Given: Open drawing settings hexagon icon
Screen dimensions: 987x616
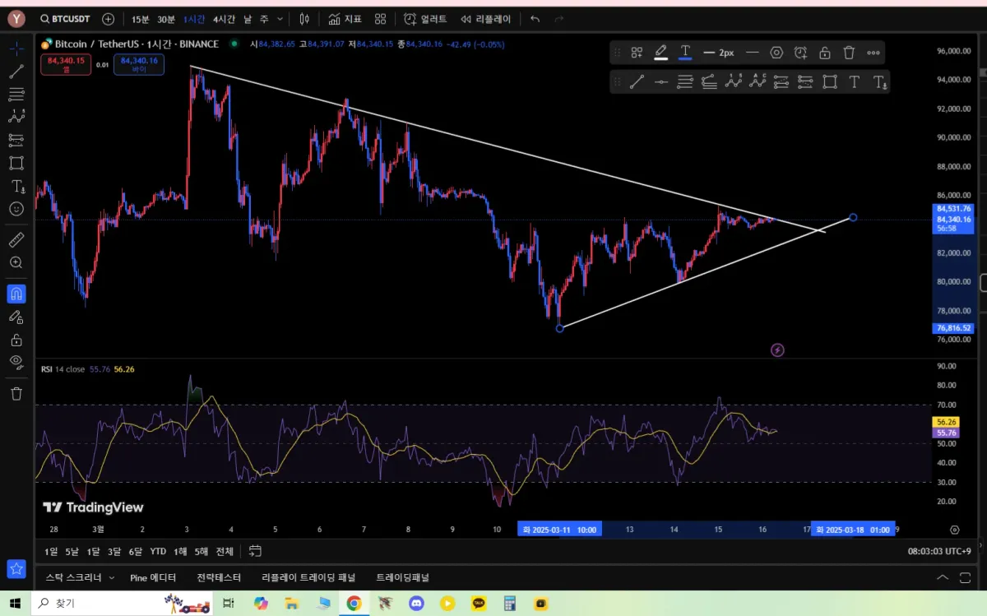Looking at the screenshot, I should pos(776,53).
